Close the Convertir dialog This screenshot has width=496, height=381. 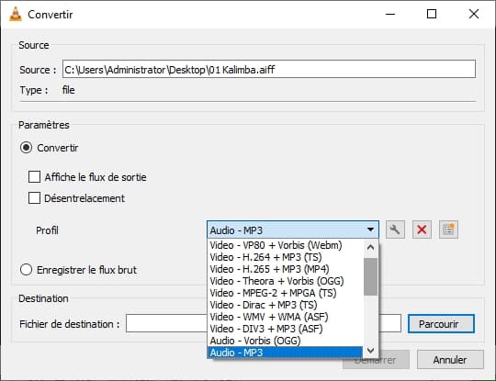(x=474, y=14)
